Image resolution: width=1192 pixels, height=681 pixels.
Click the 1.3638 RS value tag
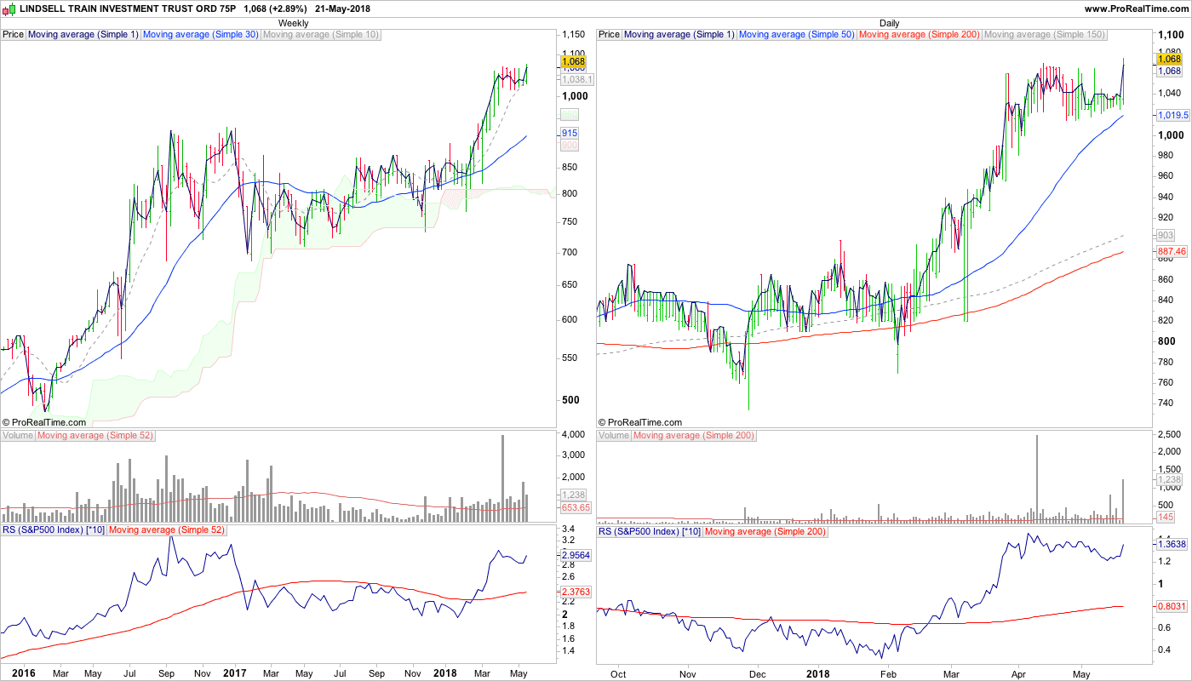tap(1172, 543)
